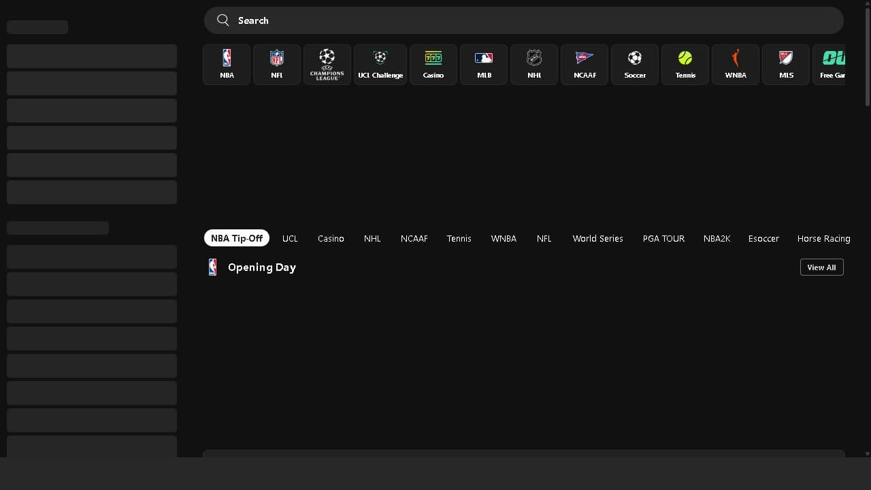The image size is (871, 490).
Task: Switch to the Horse Racing tab
Action: click(x=824, y=238)
